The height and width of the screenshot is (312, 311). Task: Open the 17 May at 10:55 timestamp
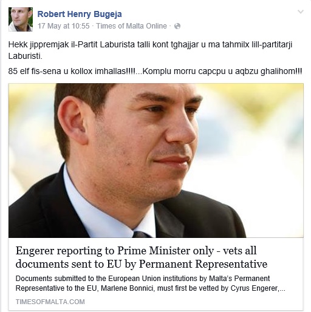[x=64, y=26]
